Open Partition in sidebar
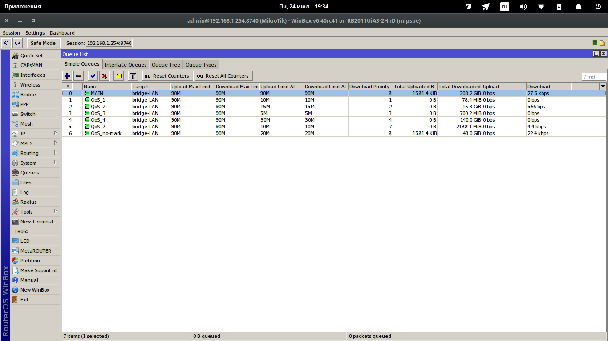The image size is (608, 341). (x=35, y=261)
